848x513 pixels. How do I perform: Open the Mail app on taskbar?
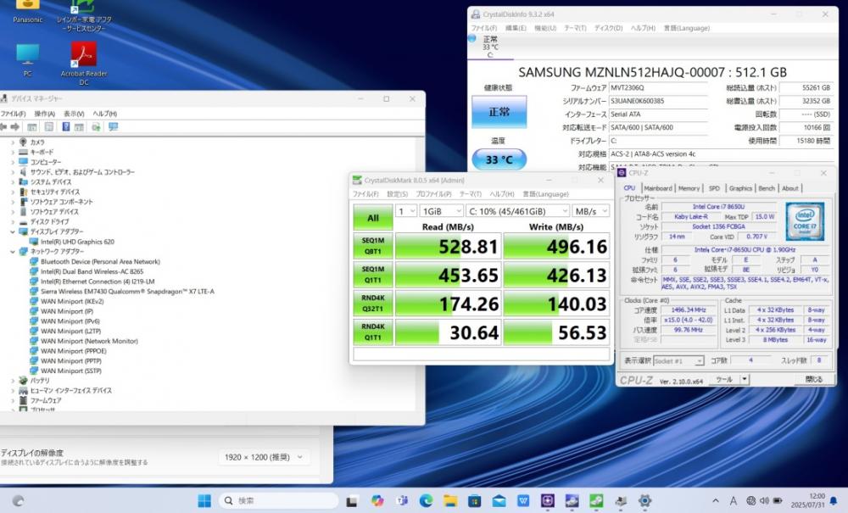pyautogui.click(x=499, y=501)
